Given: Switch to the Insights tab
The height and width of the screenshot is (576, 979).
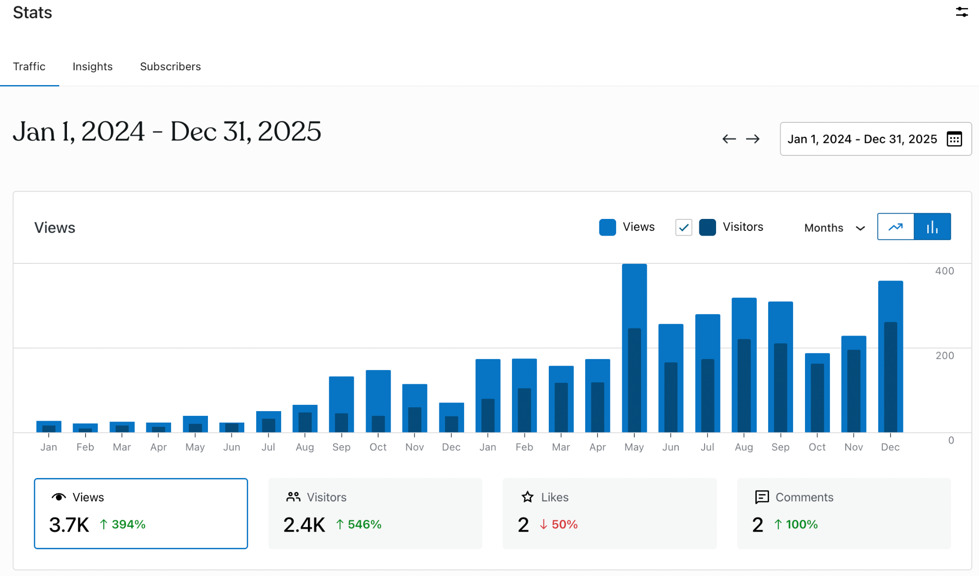Looking at the screenshot, I should [92, 66].
